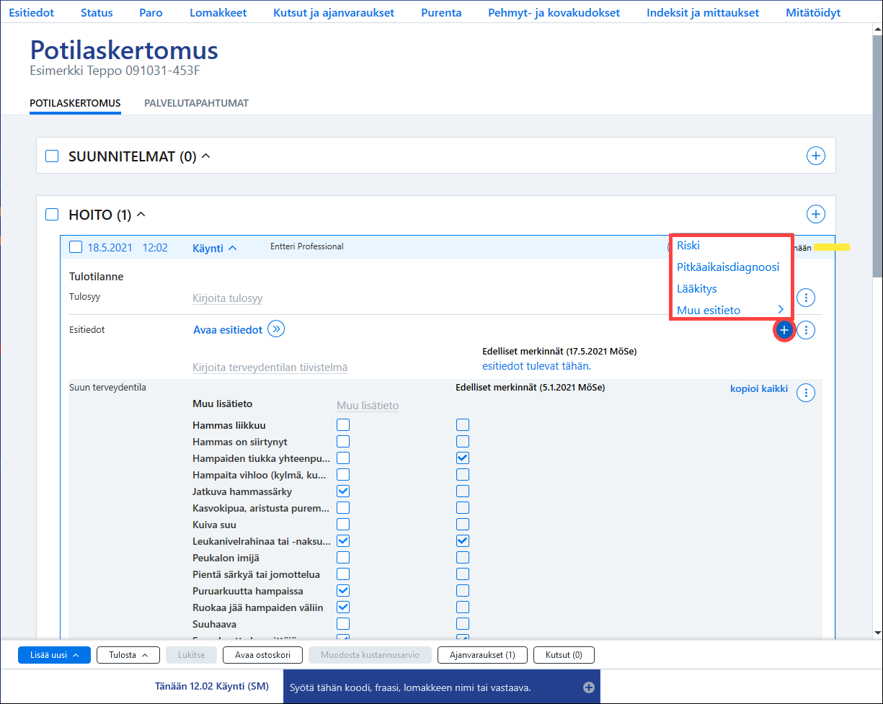883x704 pixels.
Task: Tick the SUUNNITELMAT section checkbox
Action: pos(52,156)
